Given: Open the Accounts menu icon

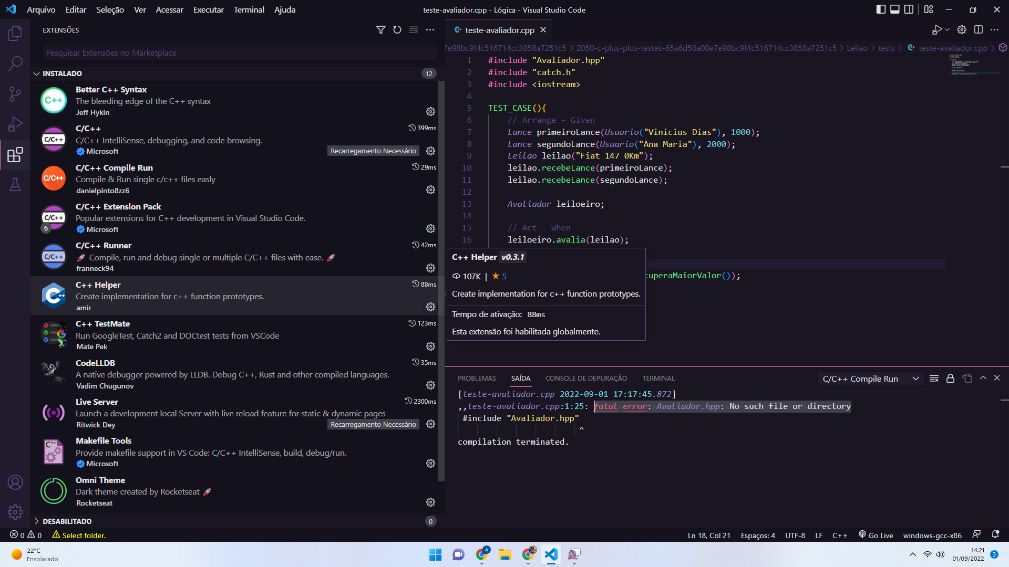Looking at the screenshot, I should [x=15, y=482].
